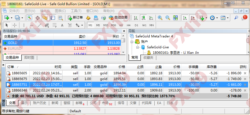Toggle the chart shift icon
This screenshot has width=250, height=115.
pos(193,18)
